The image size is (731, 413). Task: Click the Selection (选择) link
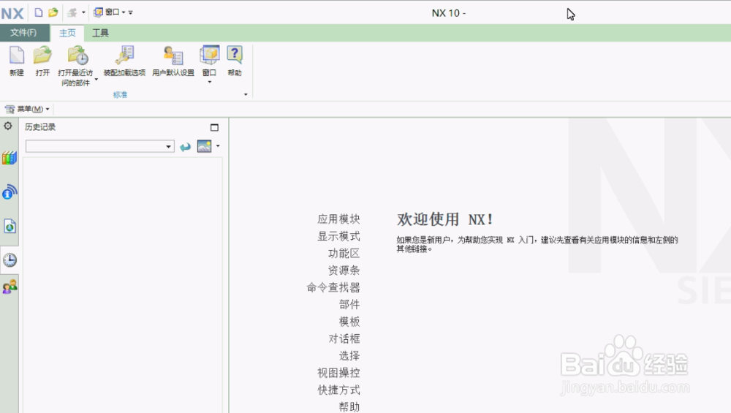(349, 356)
